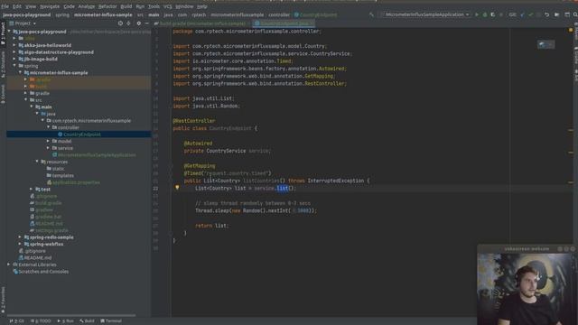The height and width of the screenshot is (325, 578).
Task: Open the Refactor menu
Action: pyautogui.click(x=107, y=6)
